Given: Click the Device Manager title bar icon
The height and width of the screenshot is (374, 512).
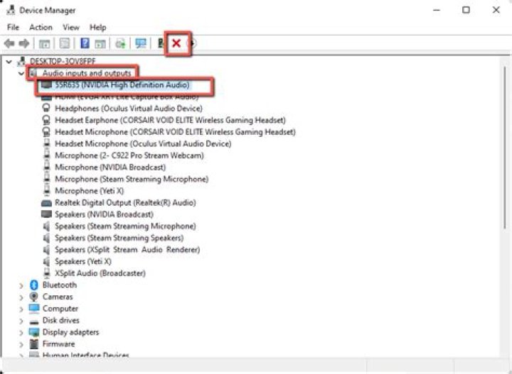Looking at the screenshot, I should [11, 10].
